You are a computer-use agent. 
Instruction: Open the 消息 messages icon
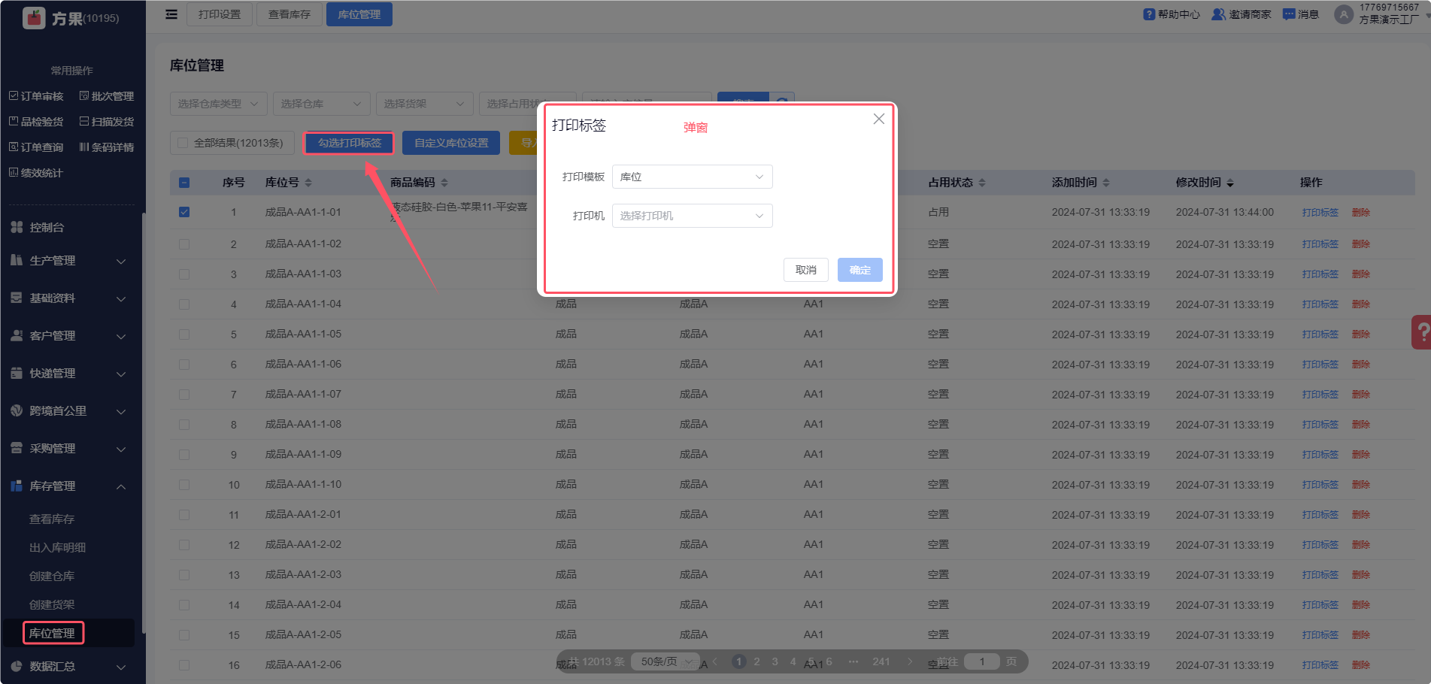[x=1289, y=14]
